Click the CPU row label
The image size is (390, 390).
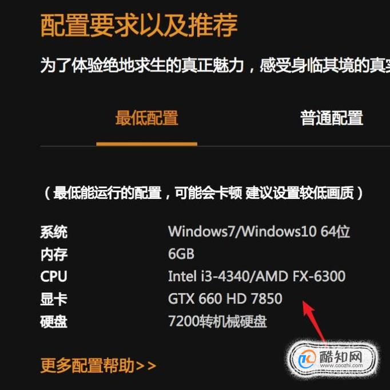point(54,276)
